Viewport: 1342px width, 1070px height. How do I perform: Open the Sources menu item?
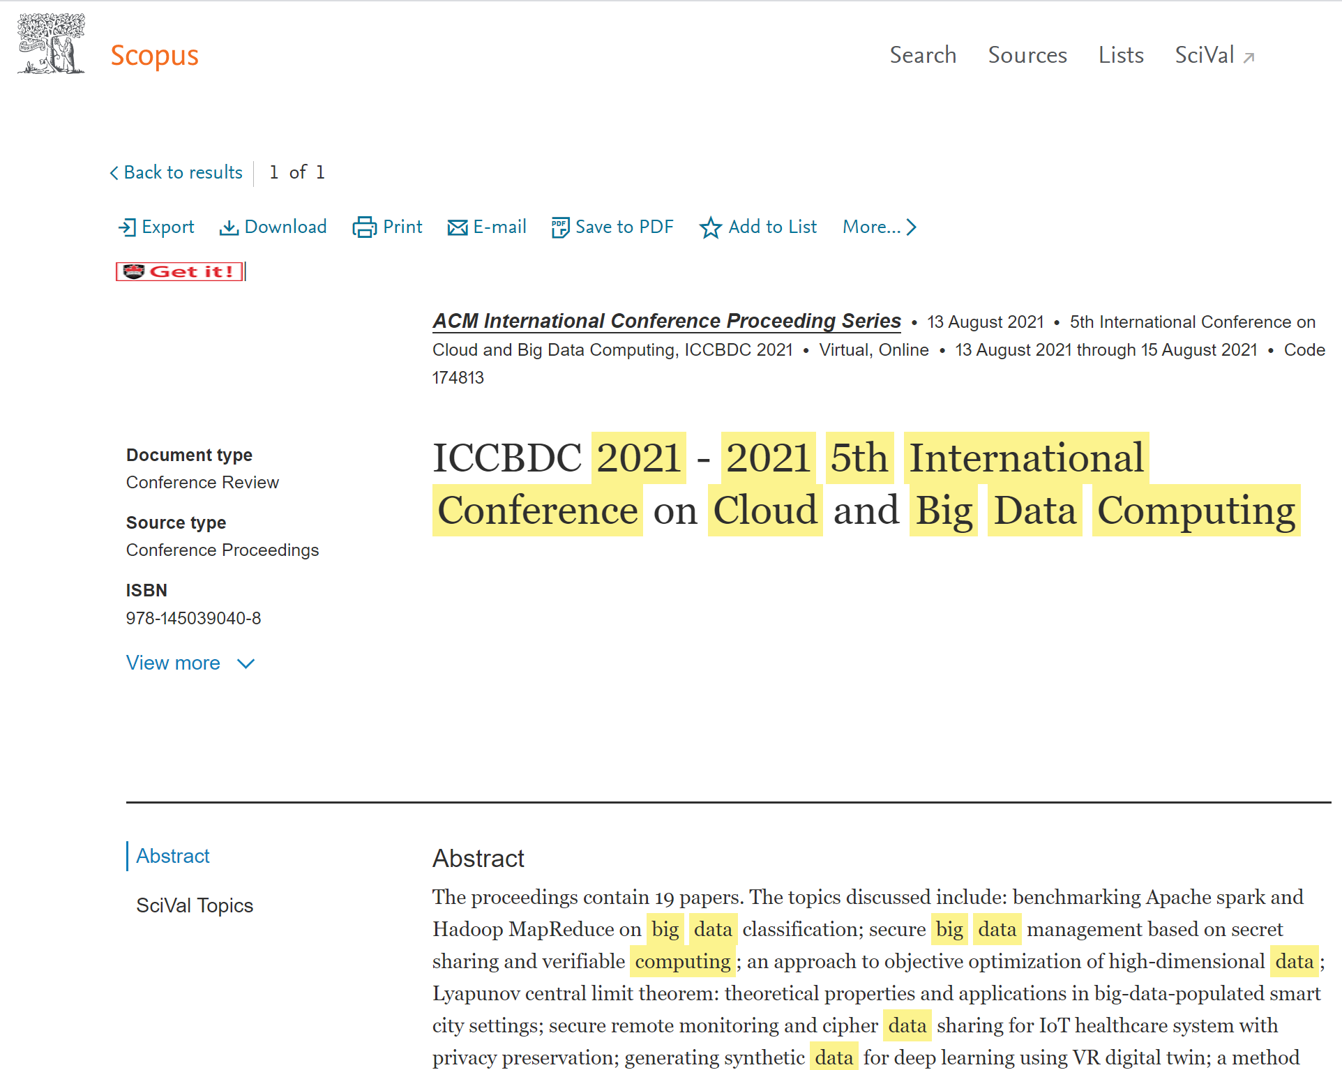[x=1027, y=55]
